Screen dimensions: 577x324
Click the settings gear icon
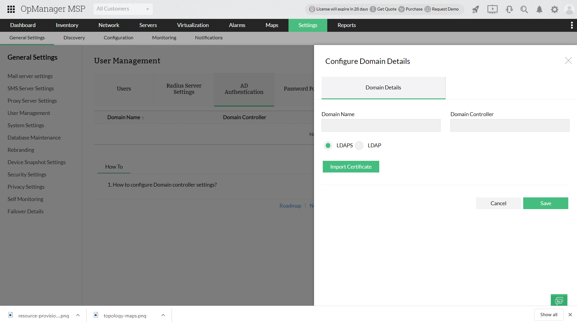pos(554,10)
